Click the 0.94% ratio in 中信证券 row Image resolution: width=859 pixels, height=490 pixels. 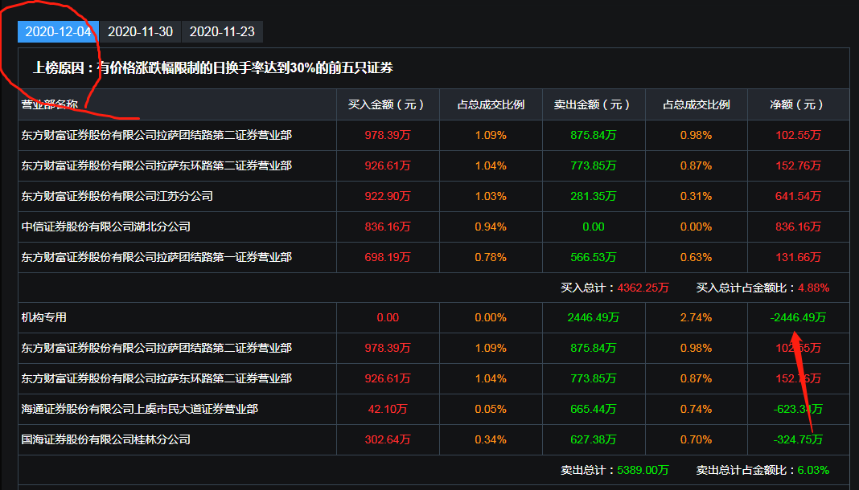pyautogui.click(x=491, y=227)
